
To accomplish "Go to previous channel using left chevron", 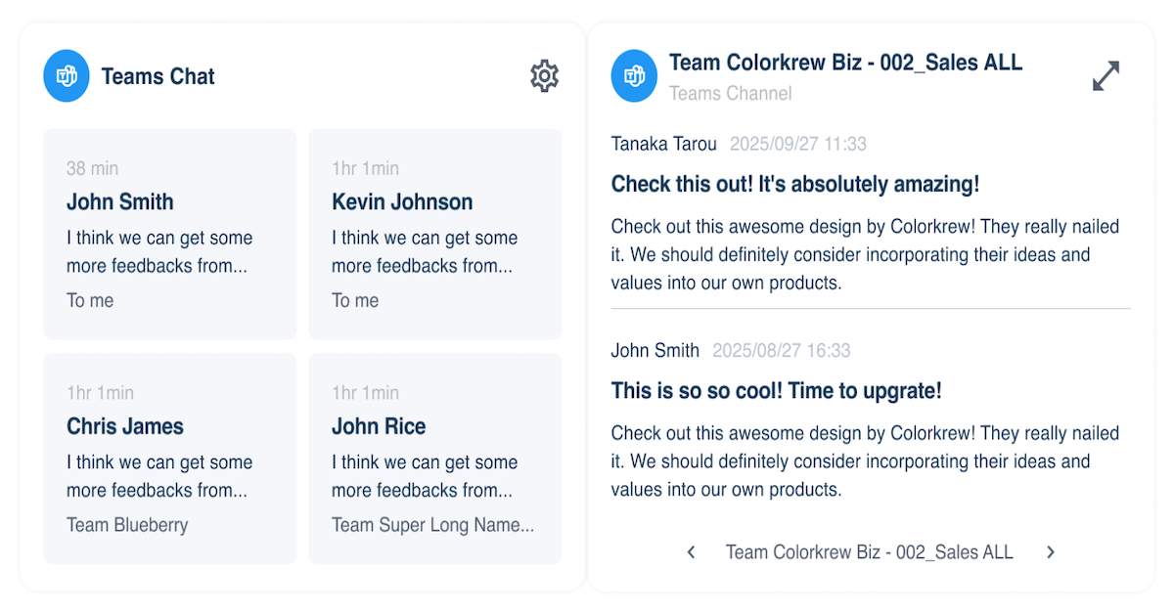I will 691,552.
